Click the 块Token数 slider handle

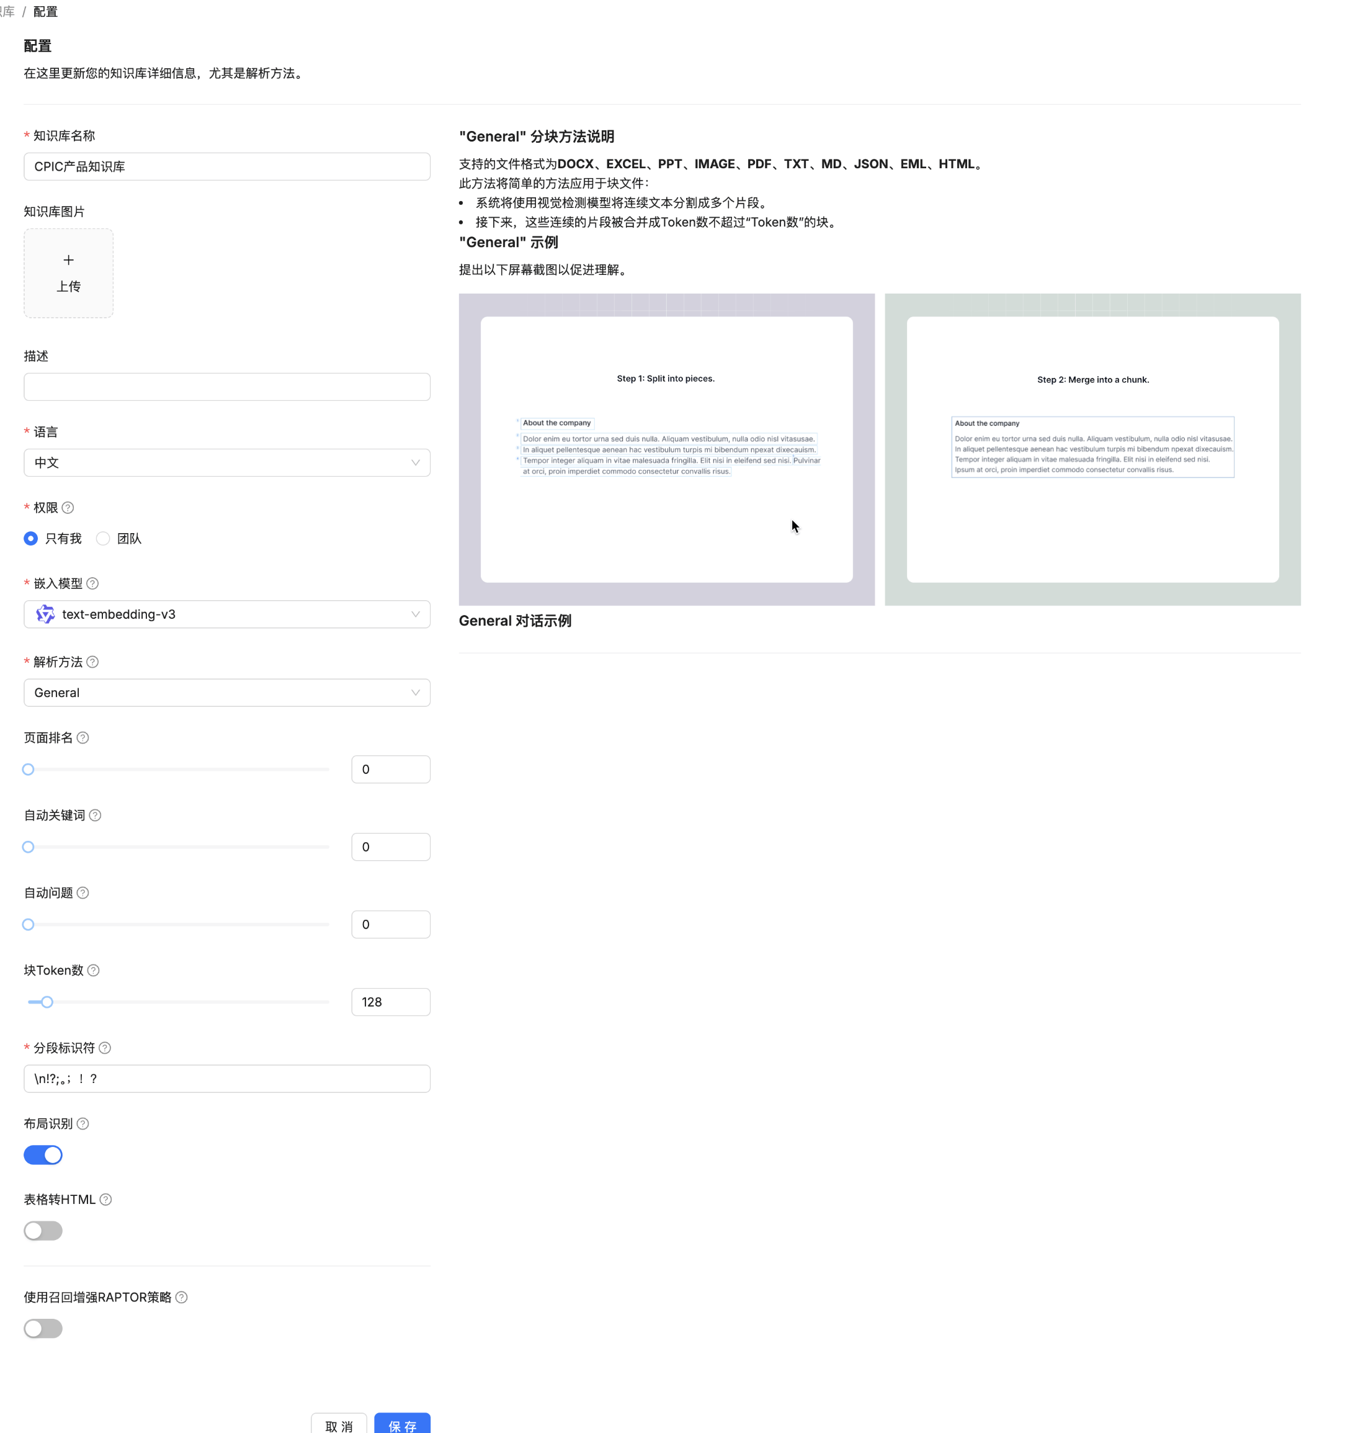click(x=47, y=1002)
